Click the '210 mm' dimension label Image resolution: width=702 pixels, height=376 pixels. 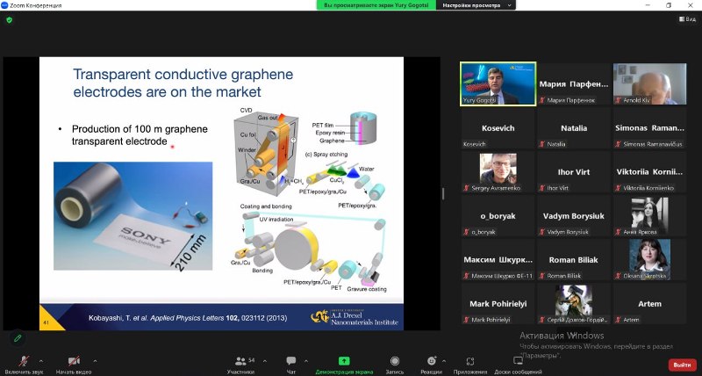tap(190, 252)
